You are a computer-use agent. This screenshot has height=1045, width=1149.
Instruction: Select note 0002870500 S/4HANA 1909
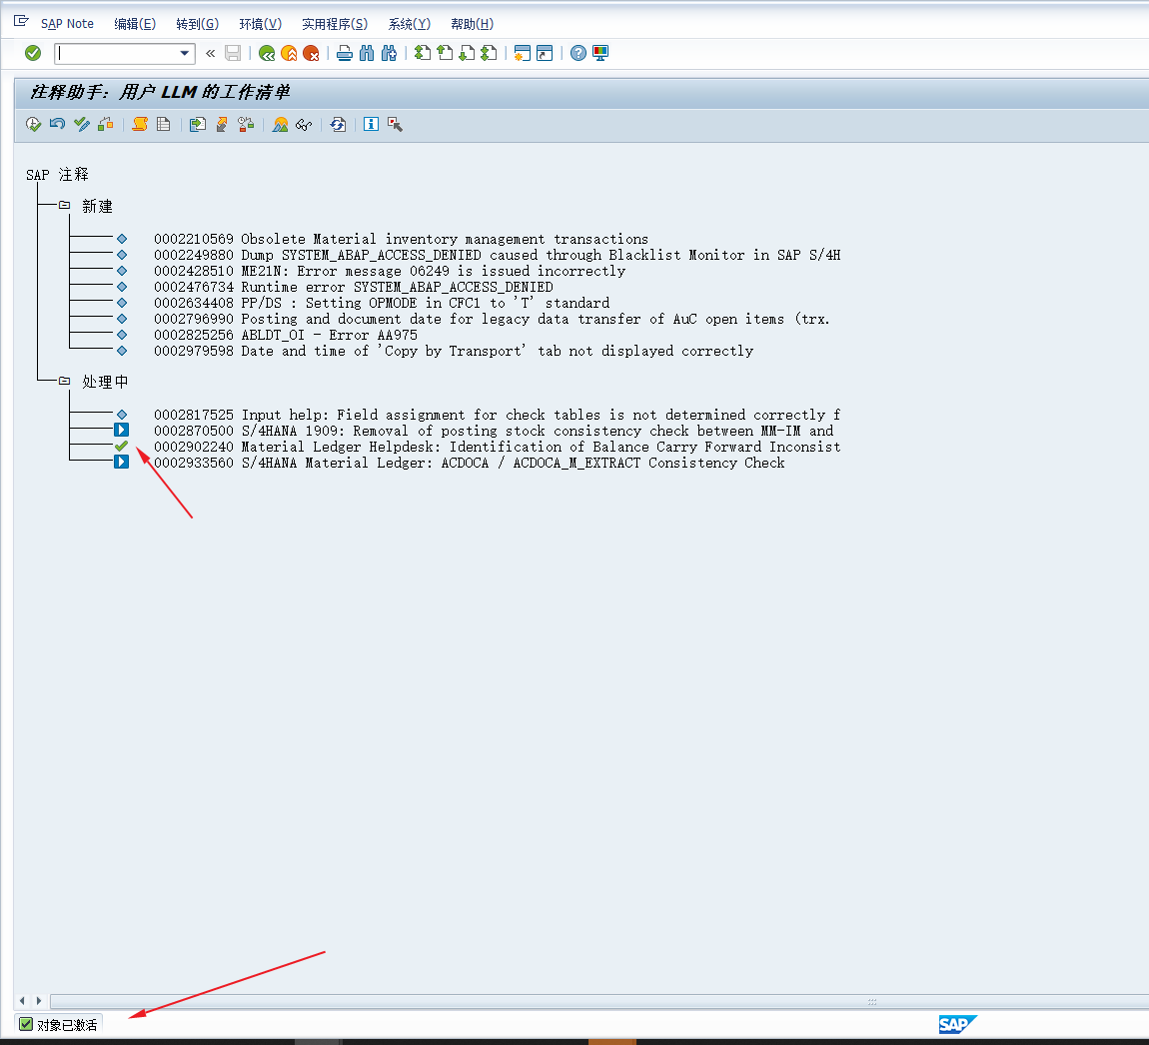[x=494, y=432]
